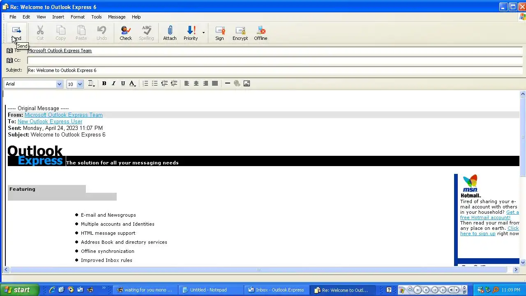The image size is (526, 296).
Task: Open the Paragraph Style dropdown button
Action: click(92, 83)
